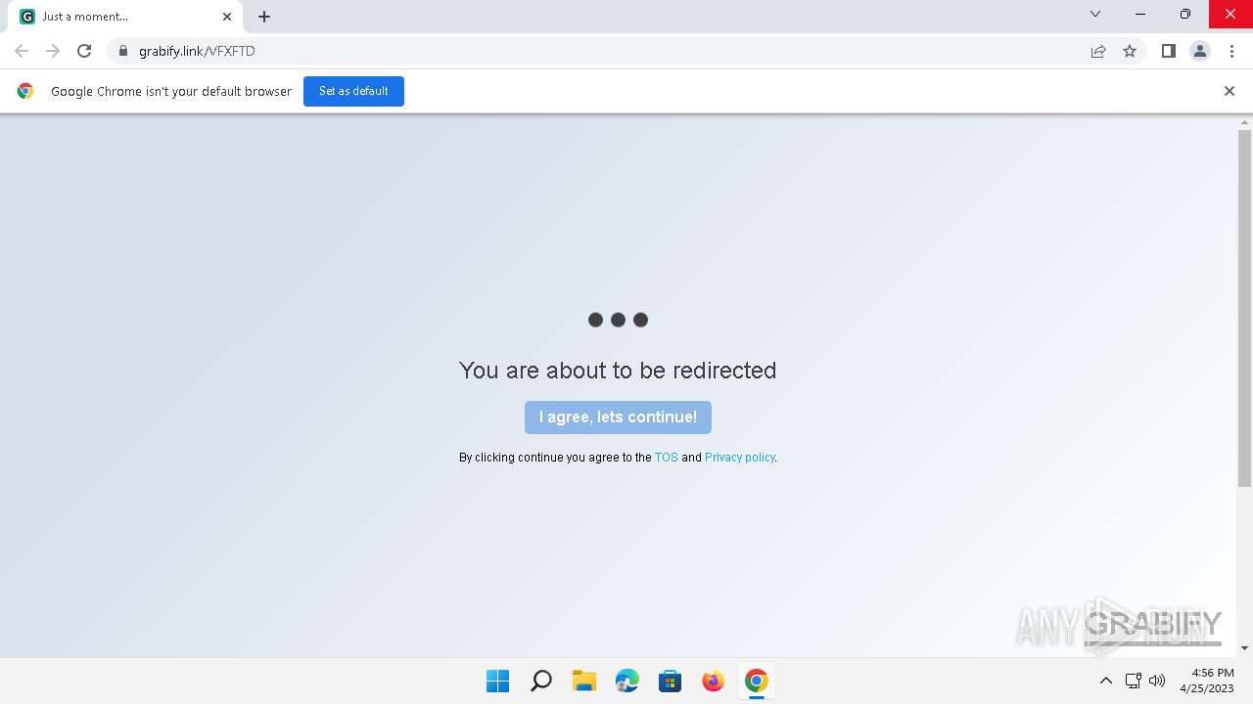Click the scrollbar up arrow
Screen dimensions: 1253x704
click(x=1244, y=123)
